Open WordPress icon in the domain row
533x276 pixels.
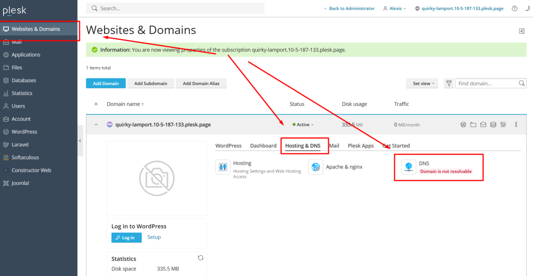tap(463, 125)
